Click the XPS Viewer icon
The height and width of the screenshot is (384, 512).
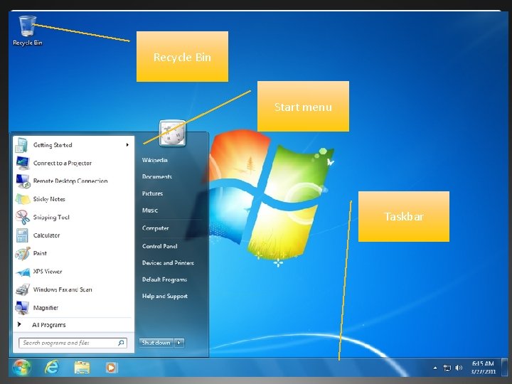pyautogui.click(x=23, y=272)
